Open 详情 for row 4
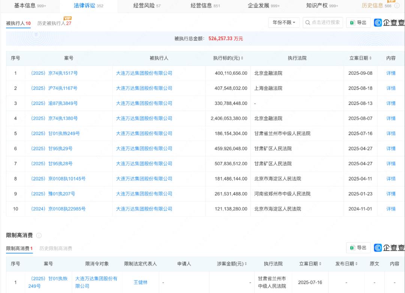 point(391,119)
